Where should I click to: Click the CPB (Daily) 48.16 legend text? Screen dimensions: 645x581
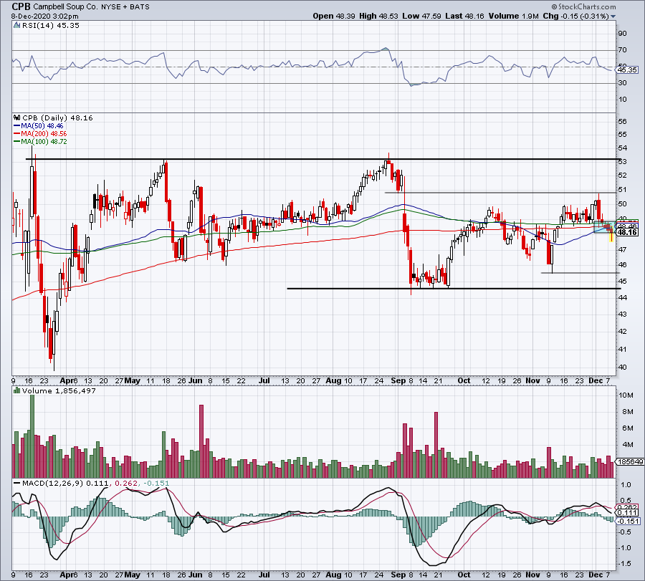[x=57, y=117]
